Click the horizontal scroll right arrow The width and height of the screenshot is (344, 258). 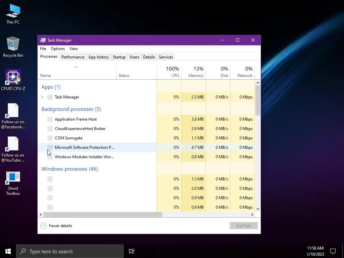(252, 214)
